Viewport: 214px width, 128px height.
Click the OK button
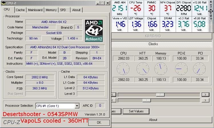(x=99, y=123)
